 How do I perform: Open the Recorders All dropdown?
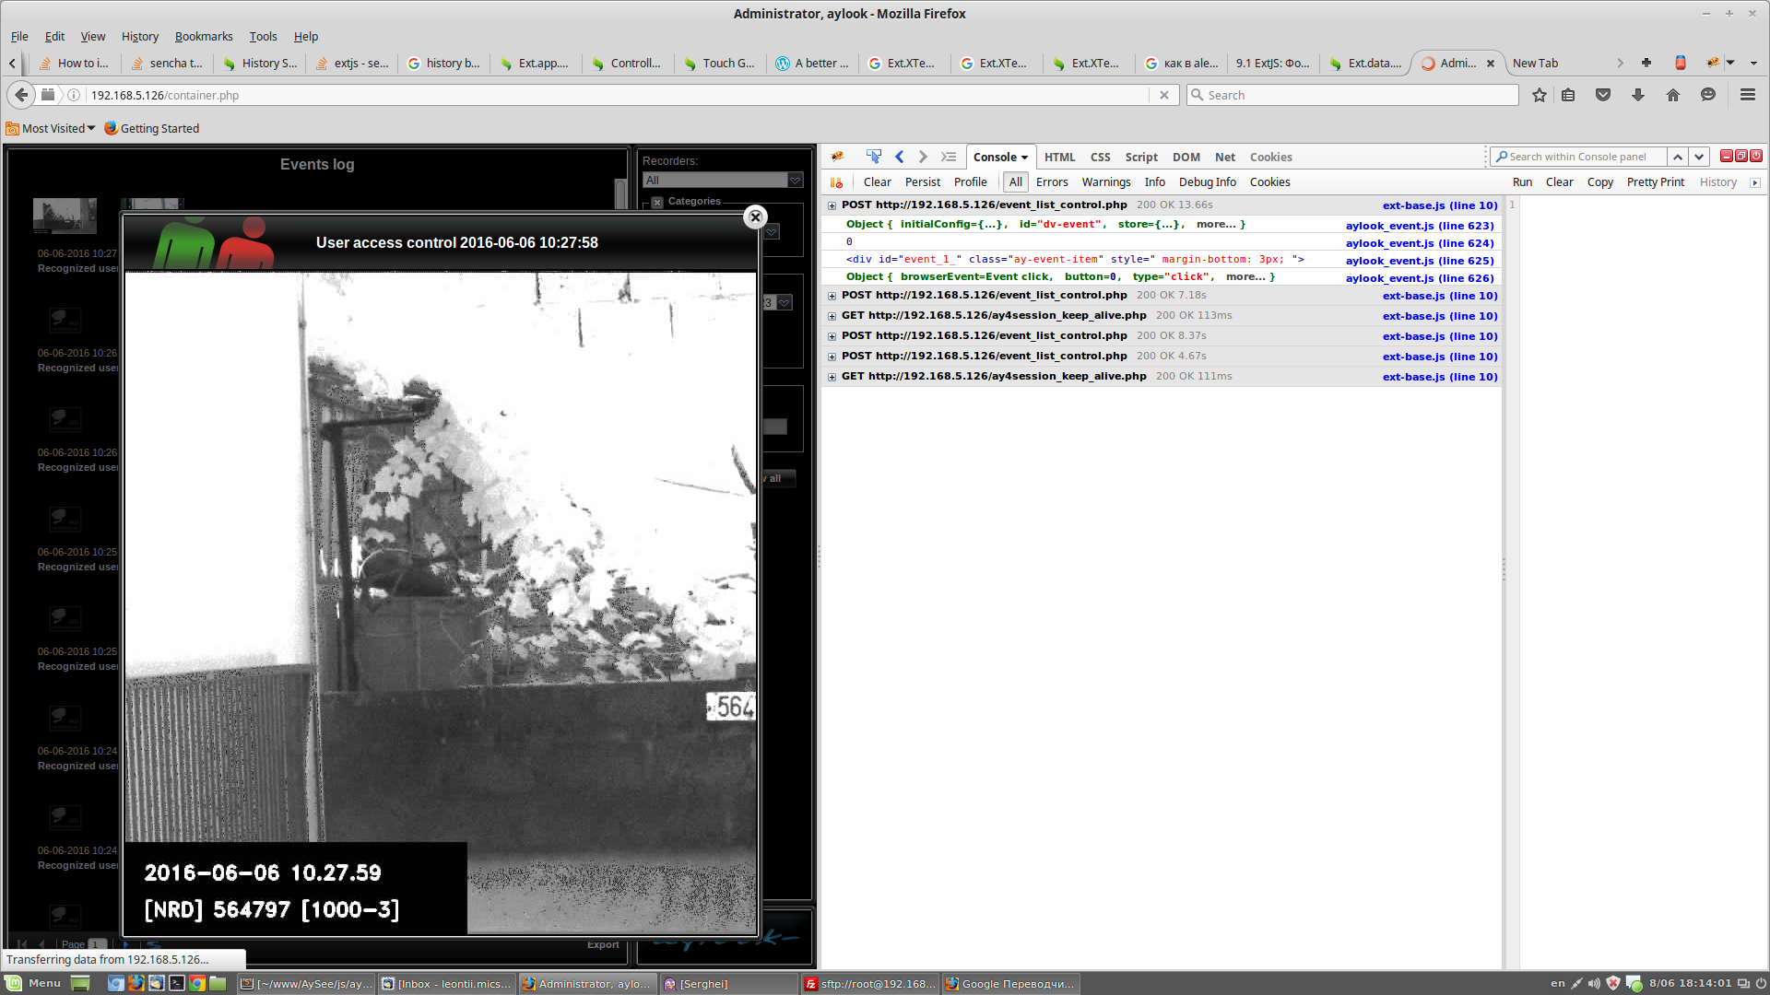(x=796, y=181)
